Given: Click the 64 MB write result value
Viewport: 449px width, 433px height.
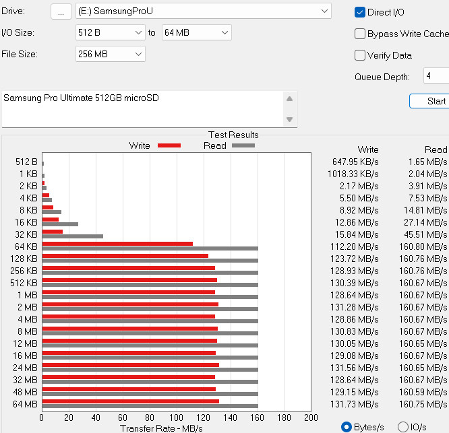Looking at the screenshot, I should pyautogui.click(x=354, y=405).
